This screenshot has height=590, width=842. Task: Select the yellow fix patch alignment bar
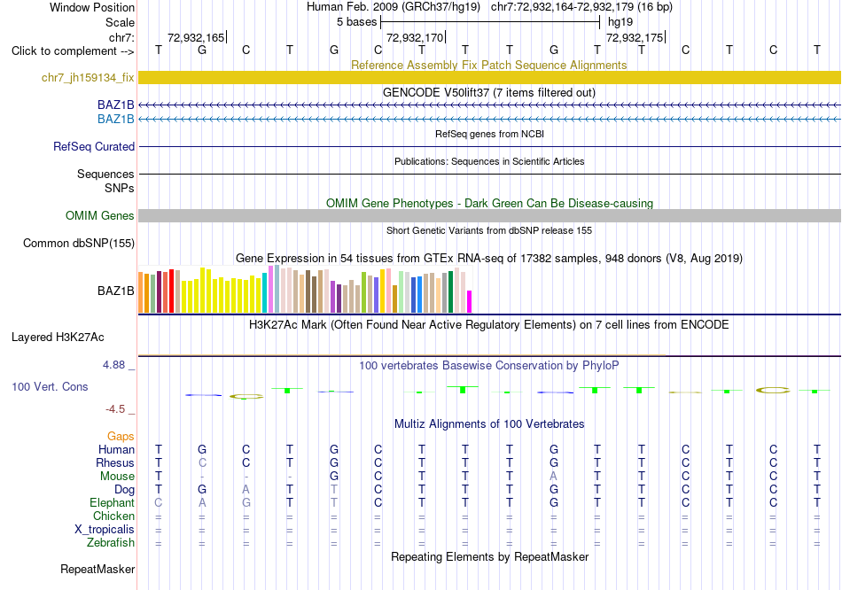point(489,77)
